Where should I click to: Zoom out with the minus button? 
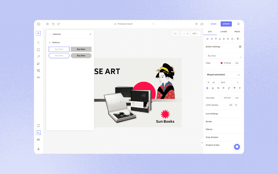(x=184, y=34)
